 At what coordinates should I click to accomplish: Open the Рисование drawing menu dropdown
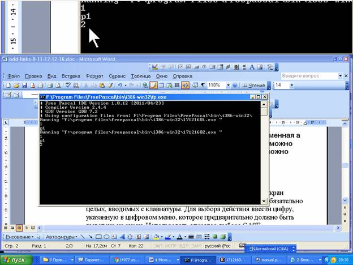20,237
